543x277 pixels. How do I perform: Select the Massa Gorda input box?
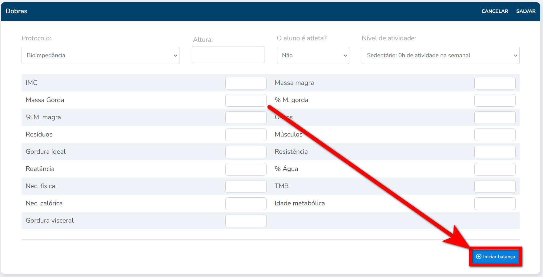pyautogui.click(x=246, y=100)
